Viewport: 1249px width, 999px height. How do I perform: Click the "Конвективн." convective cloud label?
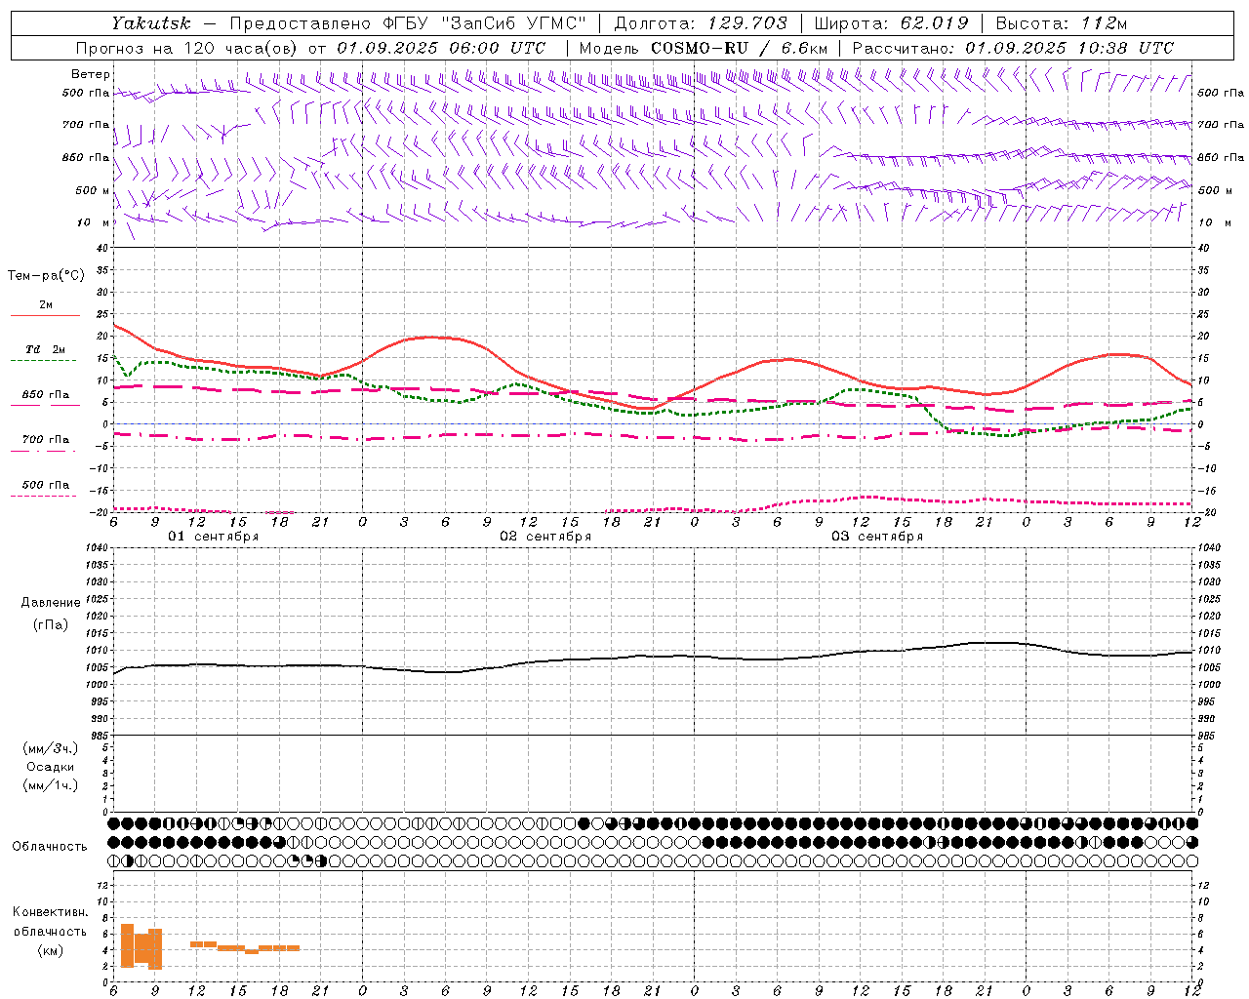click(51, 912)
